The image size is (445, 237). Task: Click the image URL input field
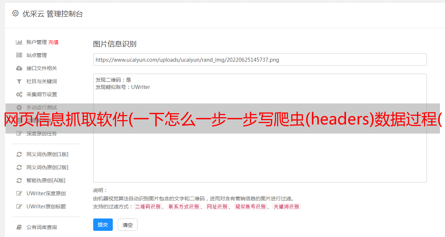click(260, 60)
